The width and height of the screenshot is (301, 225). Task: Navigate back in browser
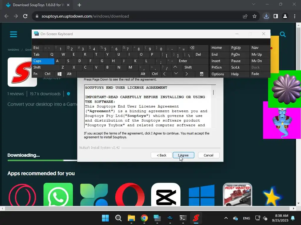click(6, 16)
